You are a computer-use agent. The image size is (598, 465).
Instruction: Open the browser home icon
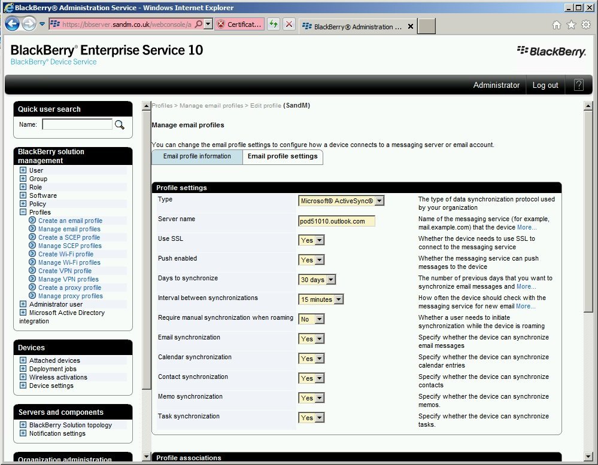click(x=556, y=25)
